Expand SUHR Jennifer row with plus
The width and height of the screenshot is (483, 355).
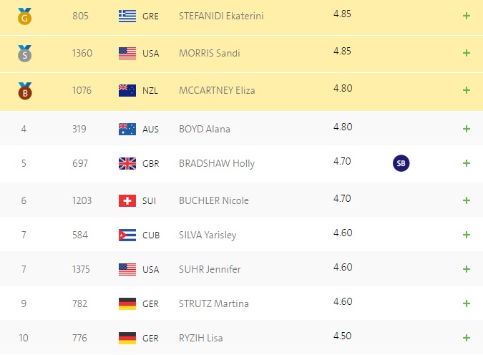coord(467,269)
